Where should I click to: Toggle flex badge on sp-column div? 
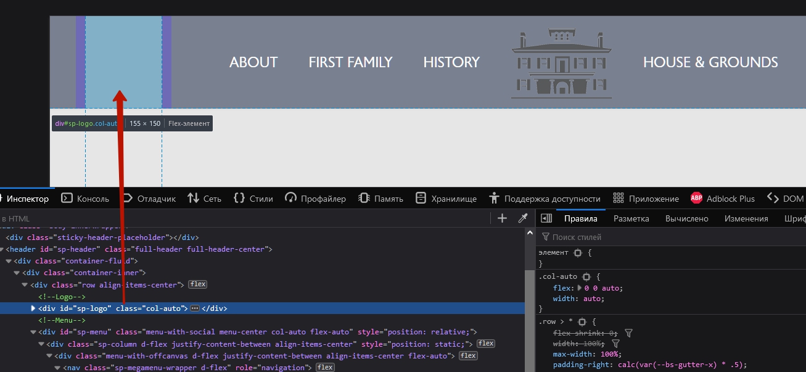pyautogui.click(x=486, y=344)
